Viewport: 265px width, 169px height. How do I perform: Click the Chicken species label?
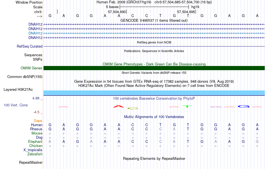[x=36, y=146]
